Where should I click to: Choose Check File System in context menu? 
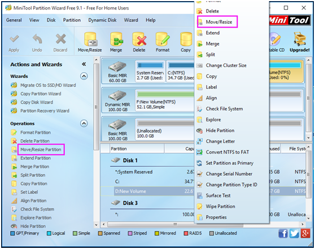point(232,109)
